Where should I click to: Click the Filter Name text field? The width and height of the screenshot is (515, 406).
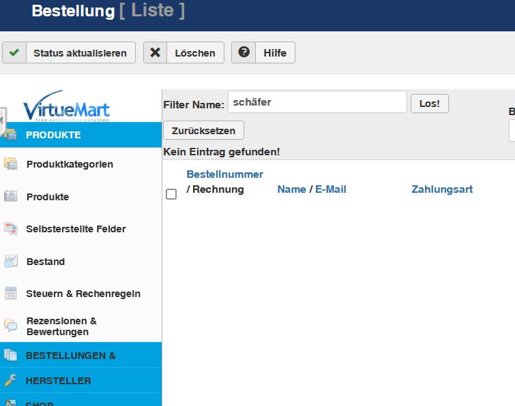tap(317, 102)
